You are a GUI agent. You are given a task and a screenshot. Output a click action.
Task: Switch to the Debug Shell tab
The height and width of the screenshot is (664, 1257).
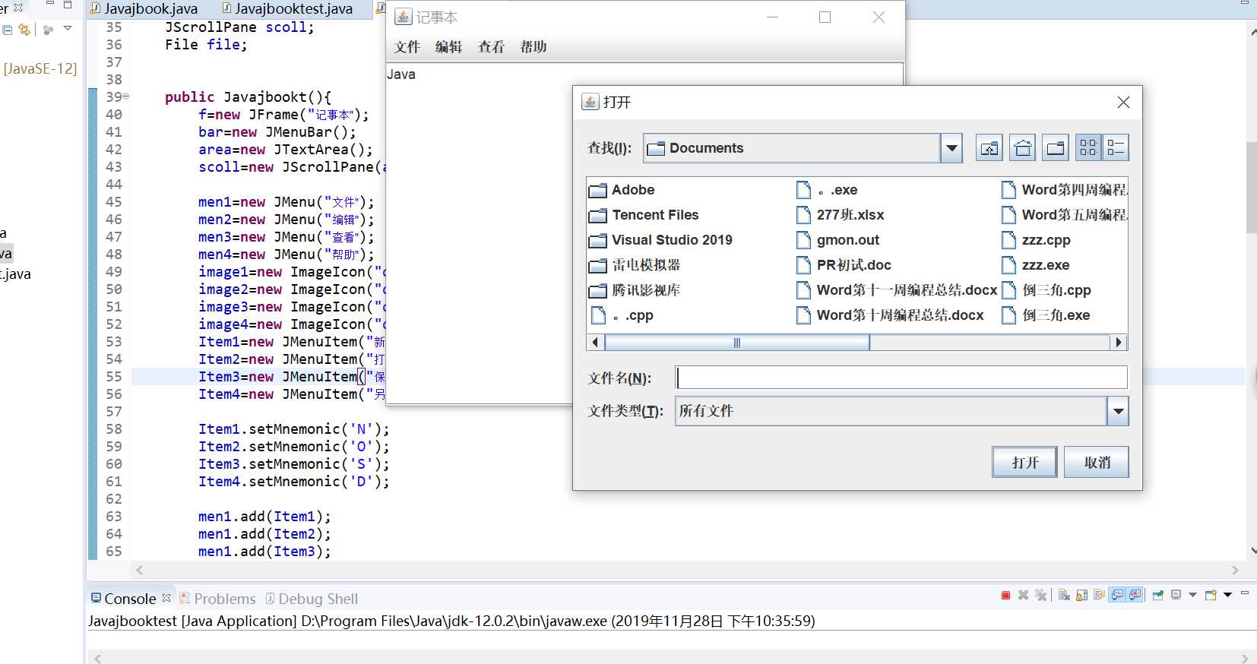click(x=311, y=599)
